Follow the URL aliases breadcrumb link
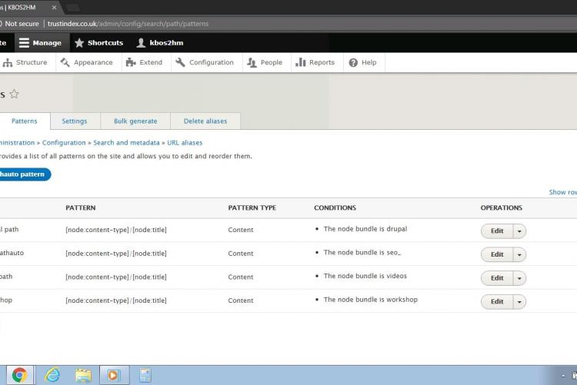The width and height of the screenshot is (577, 385). point(185,143)
